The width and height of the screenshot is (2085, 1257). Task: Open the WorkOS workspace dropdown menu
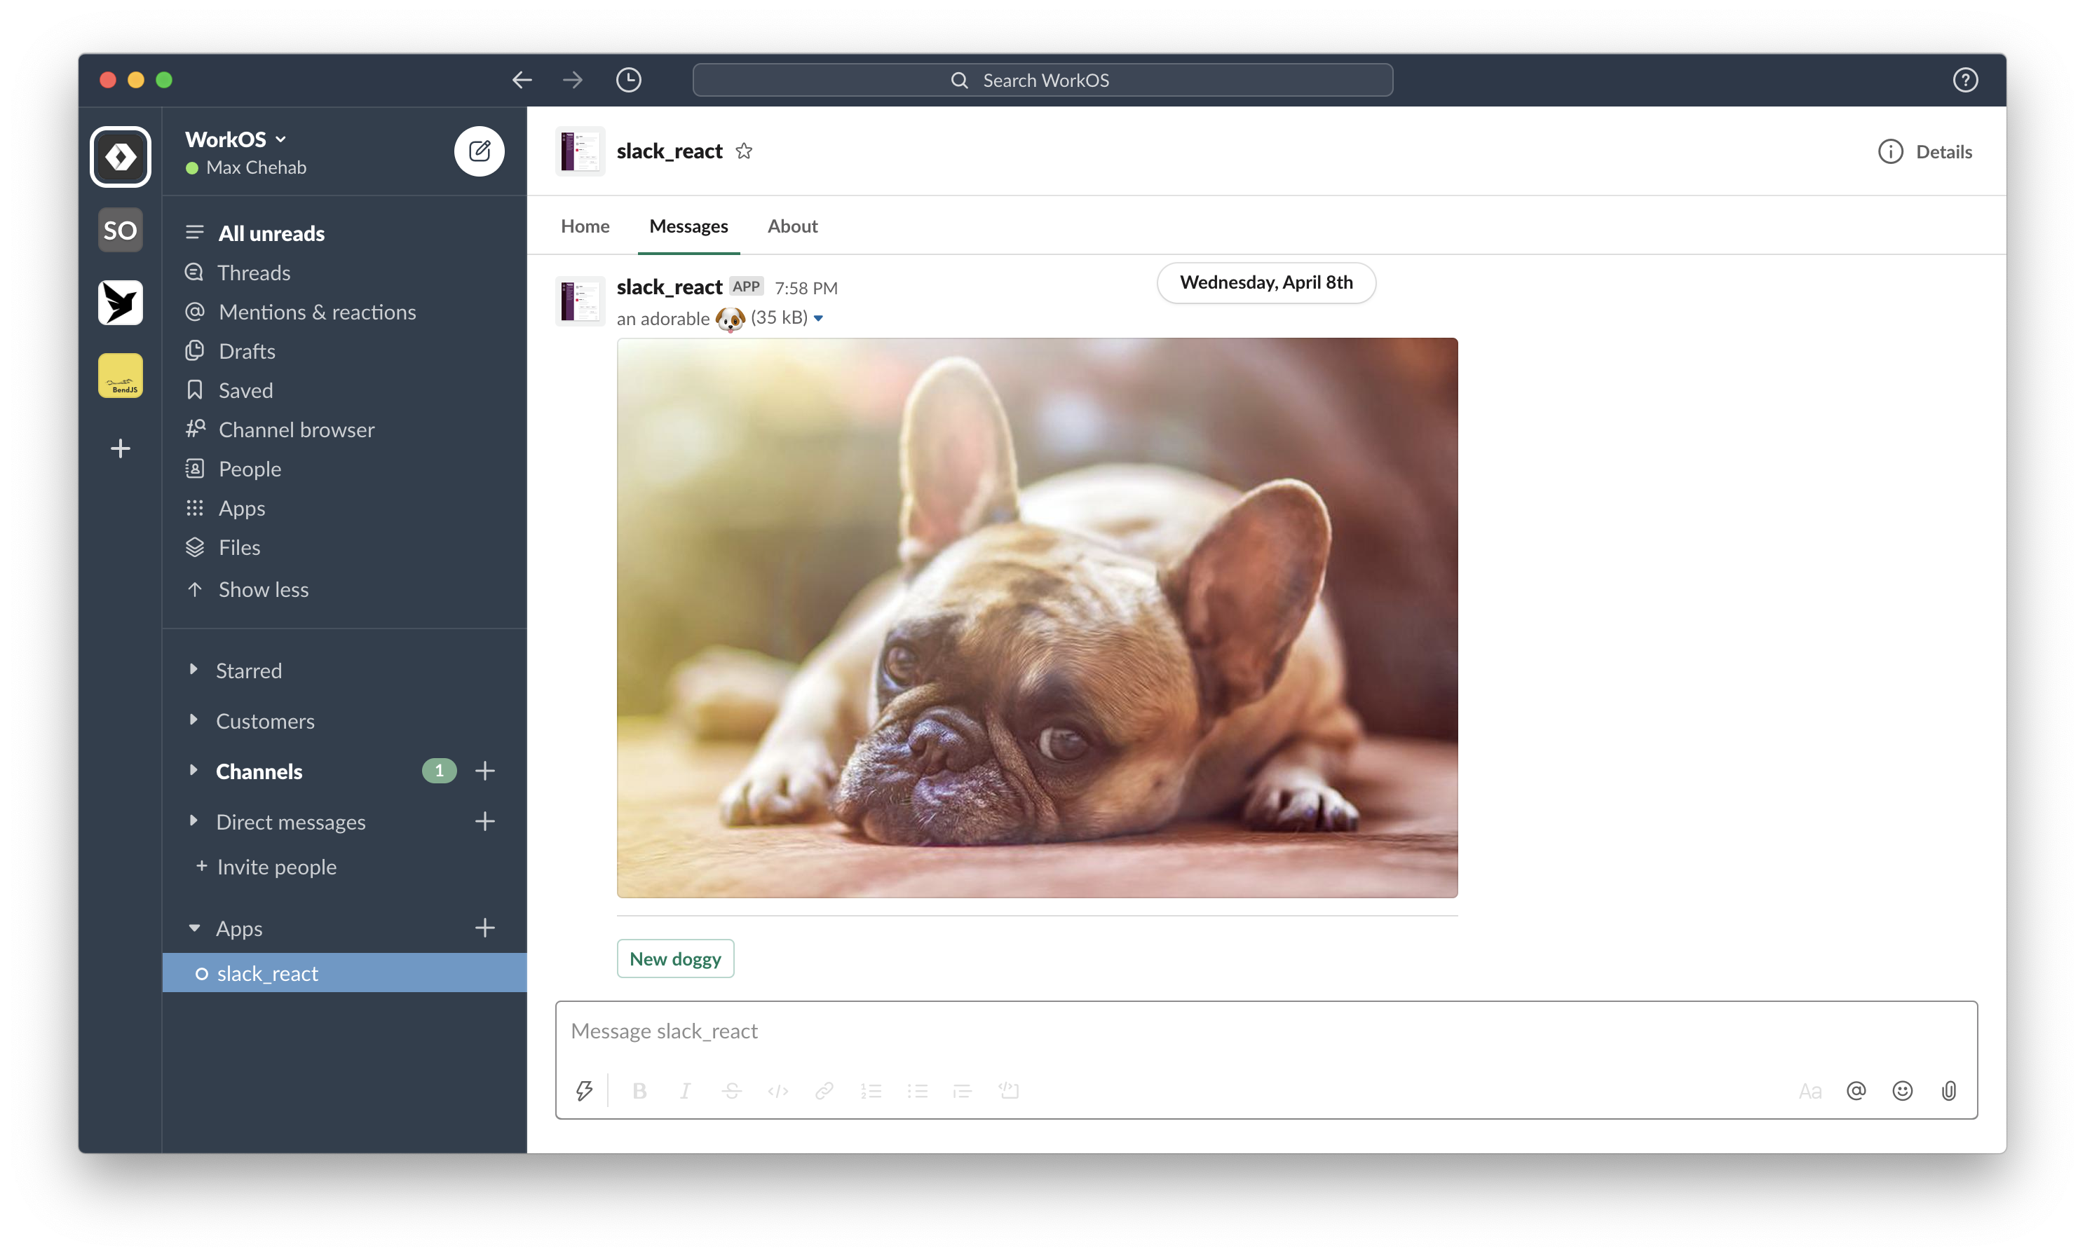236,139
